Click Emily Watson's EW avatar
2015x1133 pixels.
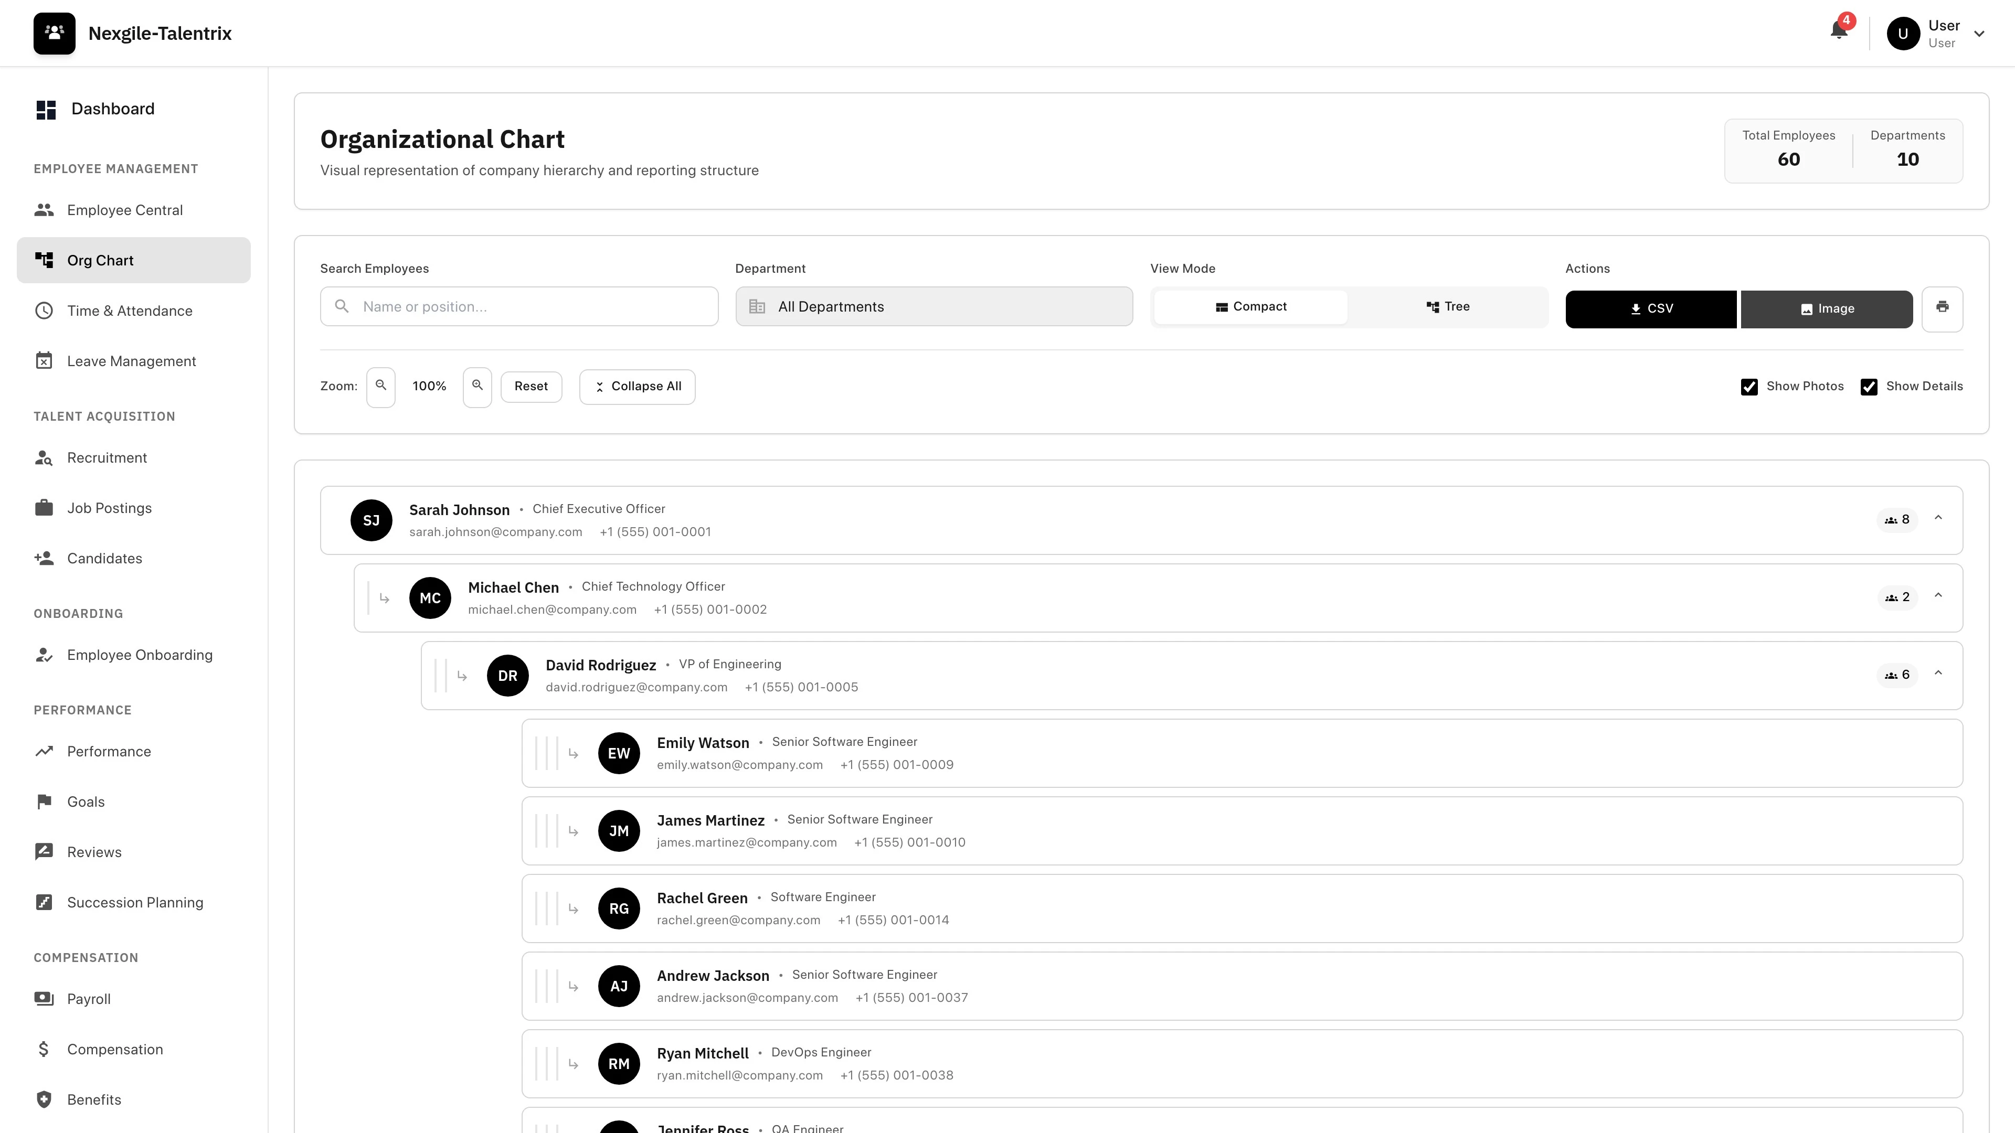[619, 752]
